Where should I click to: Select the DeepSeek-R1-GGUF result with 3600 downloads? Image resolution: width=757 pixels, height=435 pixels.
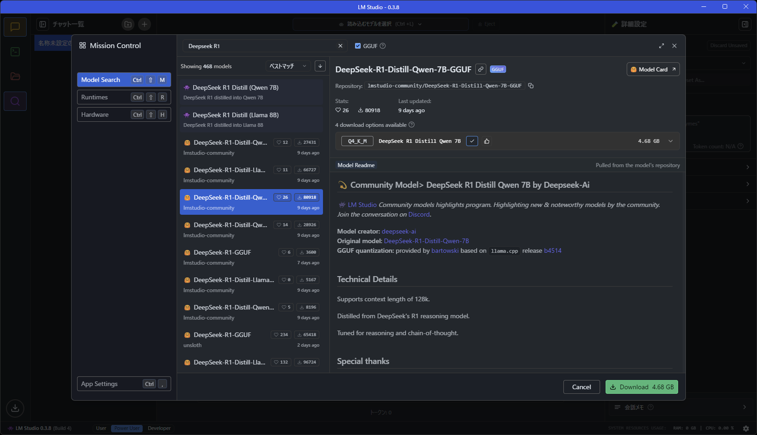[251, 257]
